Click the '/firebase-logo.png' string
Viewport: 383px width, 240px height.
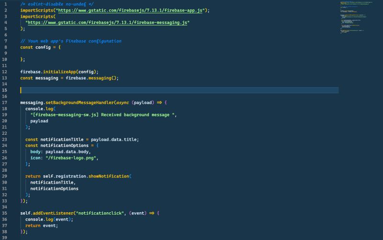click(71, 158)
